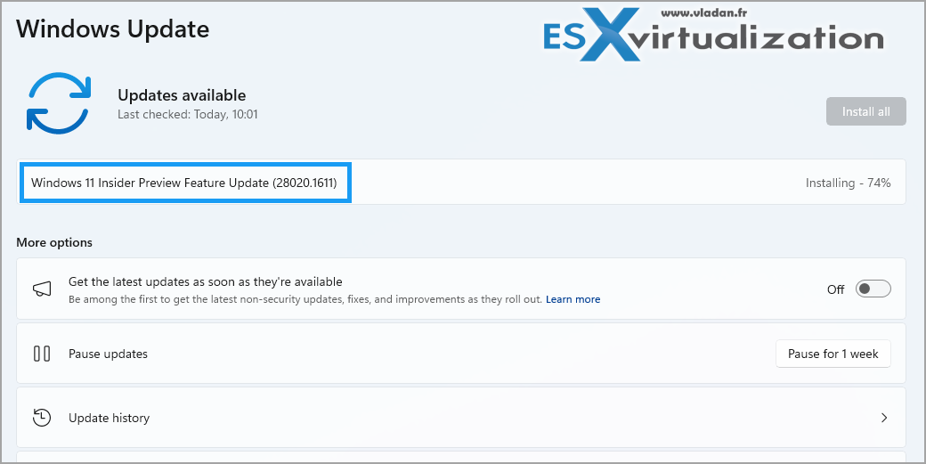Click the Pause for 1 week button
Screen dimensions: 926x464
pos(833,354)
